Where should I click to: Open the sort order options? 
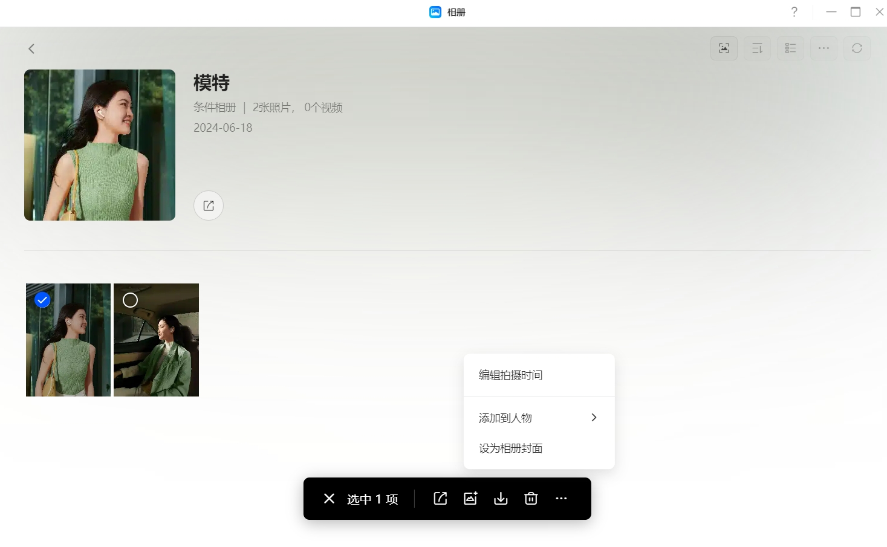[757, 48]
